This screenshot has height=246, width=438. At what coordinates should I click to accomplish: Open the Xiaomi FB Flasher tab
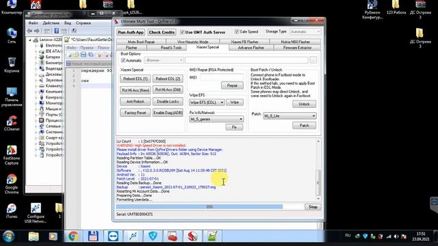point(244,42)
